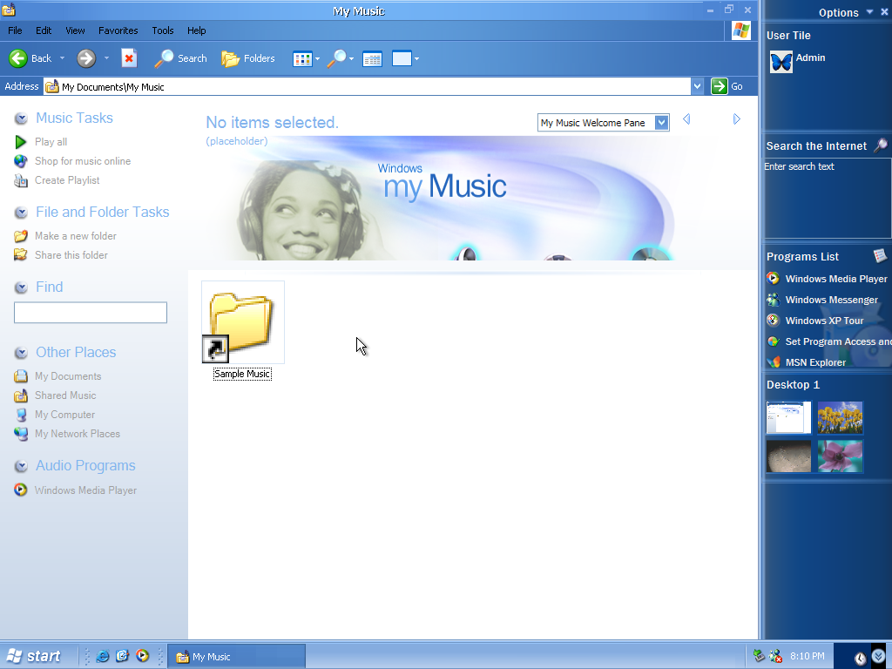Click the Admin butterfly user tile
The width and height of the screenshot is (892, 669).
[781, 62]
